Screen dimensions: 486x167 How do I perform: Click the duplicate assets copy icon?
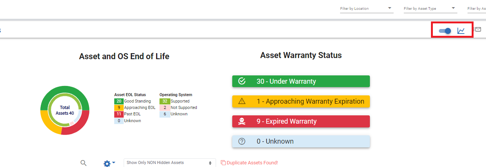(x=223, y=163)
